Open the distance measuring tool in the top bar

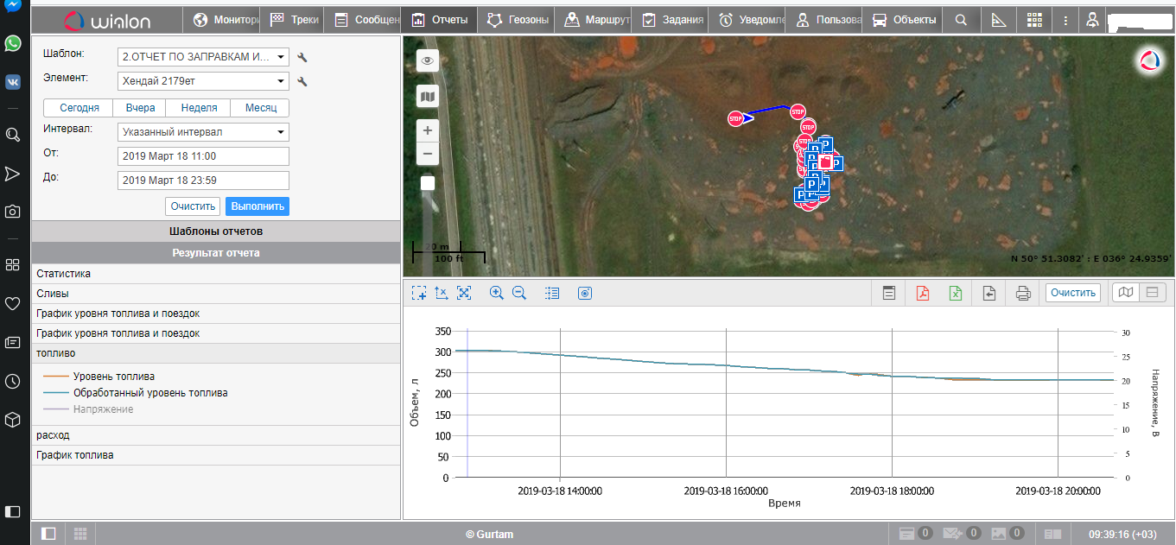click(x=999, y=20)
